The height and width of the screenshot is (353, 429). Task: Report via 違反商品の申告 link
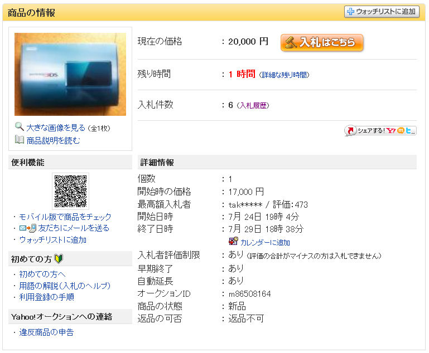(46, 332)
